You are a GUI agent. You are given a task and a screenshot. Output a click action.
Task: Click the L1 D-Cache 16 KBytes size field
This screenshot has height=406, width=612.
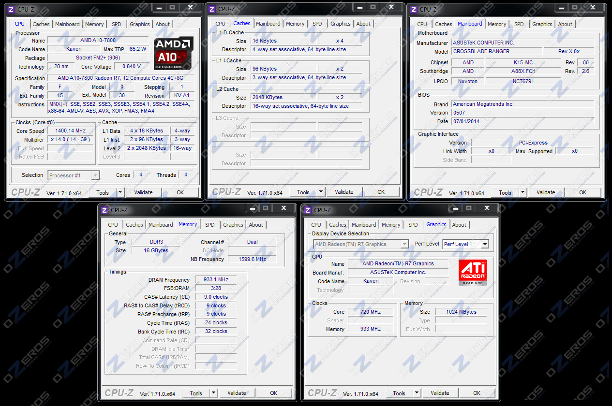tap(284, 41)
